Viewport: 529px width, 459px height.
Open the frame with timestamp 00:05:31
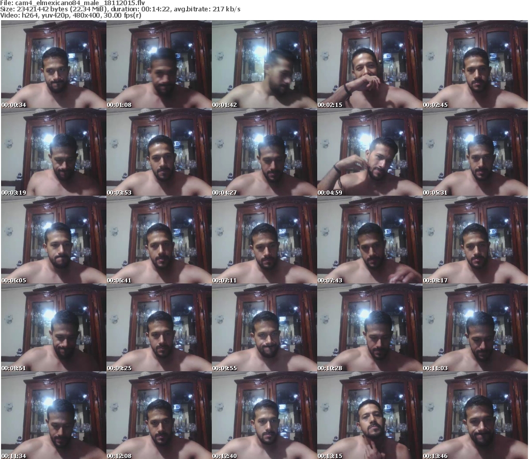[475, 152]
